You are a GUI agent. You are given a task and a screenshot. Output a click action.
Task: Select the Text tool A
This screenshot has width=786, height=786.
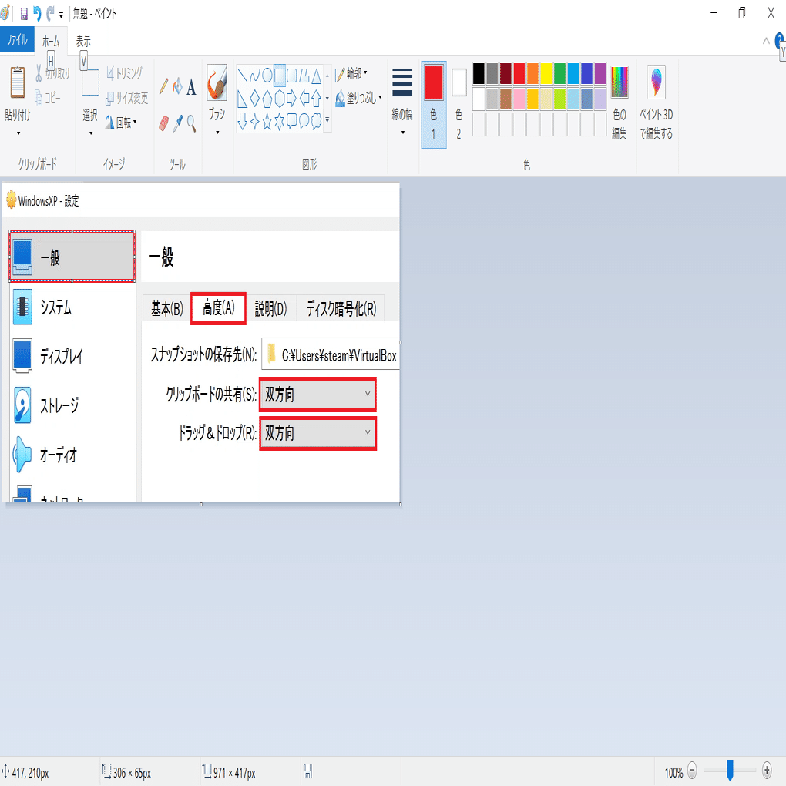tap(191, 88)
